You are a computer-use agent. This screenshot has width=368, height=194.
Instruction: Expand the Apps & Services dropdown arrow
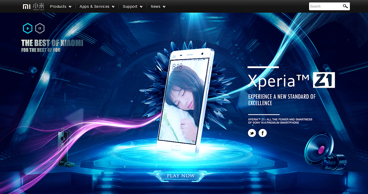pos(113,7)
